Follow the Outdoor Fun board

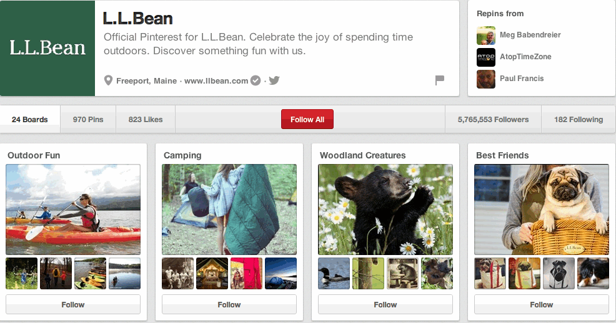coord(73,304)
